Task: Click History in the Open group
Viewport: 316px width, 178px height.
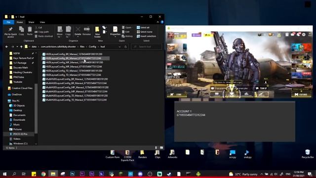Action: click(x=127, y=36)
